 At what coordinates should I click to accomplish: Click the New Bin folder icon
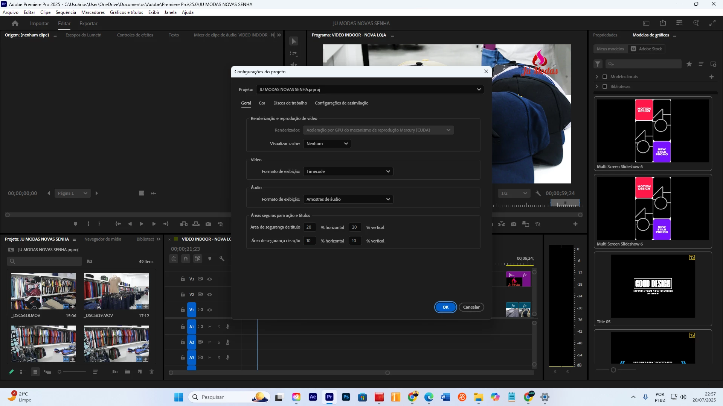pyautogui.click(x=127, y=372)
